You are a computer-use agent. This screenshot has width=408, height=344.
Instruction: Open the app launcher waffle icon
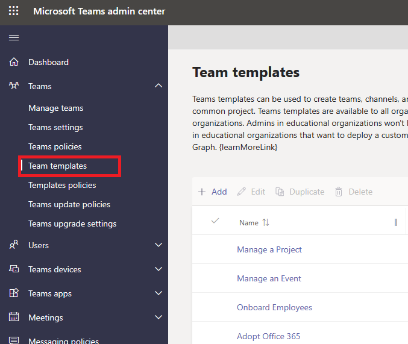(13, 11)
